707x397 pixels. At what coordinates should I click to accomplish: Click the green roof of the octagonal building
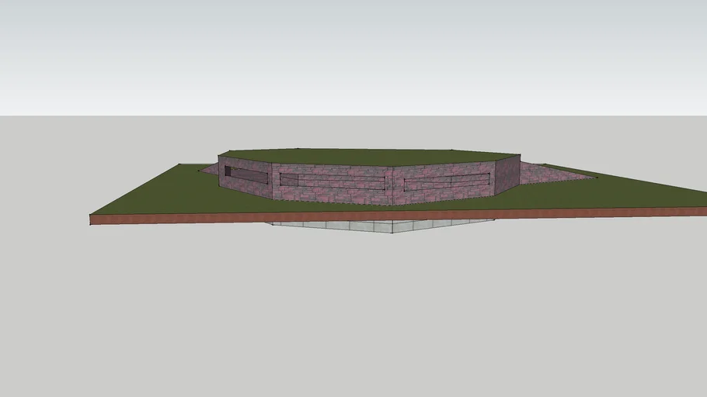(365, 156)
